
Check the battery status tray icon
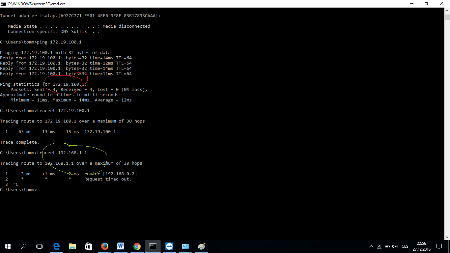(387, 246)
